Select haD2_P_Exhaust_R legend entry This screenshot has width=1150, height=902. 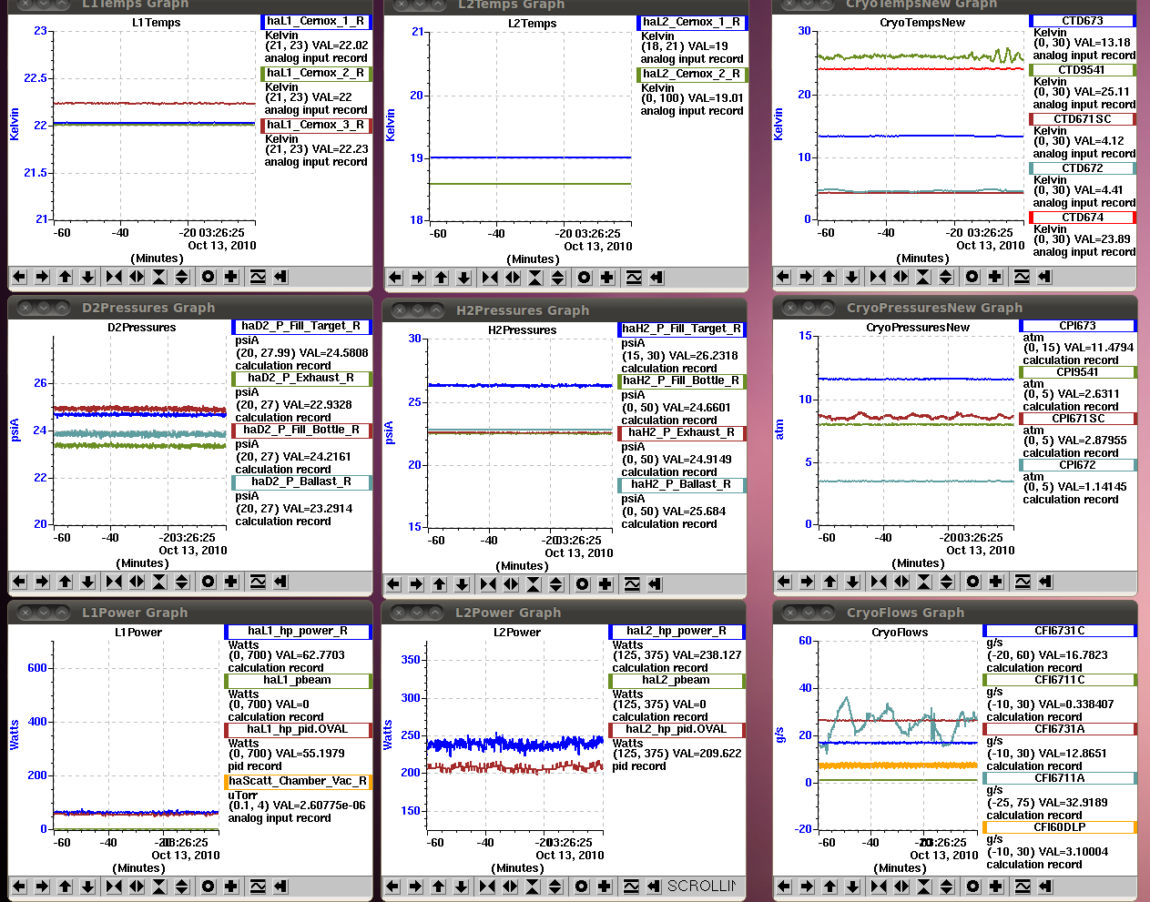tap(301, 379)
